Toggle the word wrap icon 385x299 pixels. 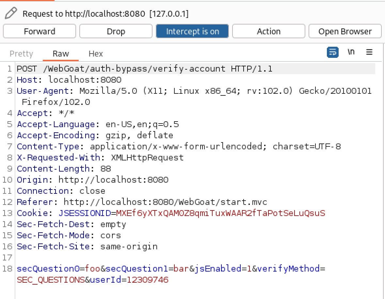[332, 52]
